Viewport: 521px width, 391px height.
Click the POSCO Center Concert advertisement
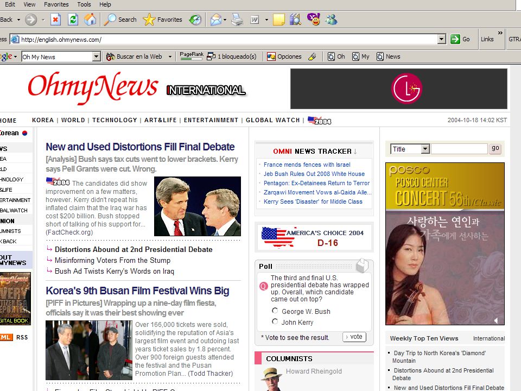tap(445, 244)
